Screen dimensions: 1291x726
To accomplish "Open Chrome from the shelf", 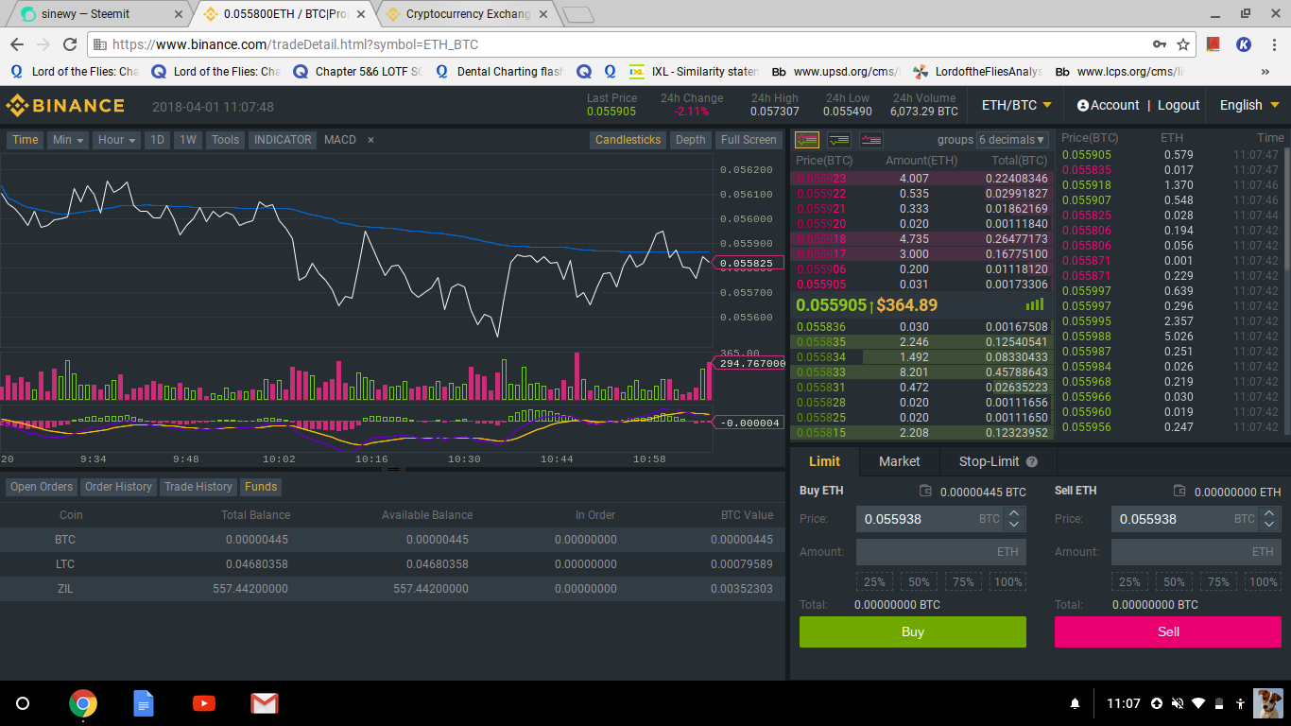I will (x=83, y=703).
